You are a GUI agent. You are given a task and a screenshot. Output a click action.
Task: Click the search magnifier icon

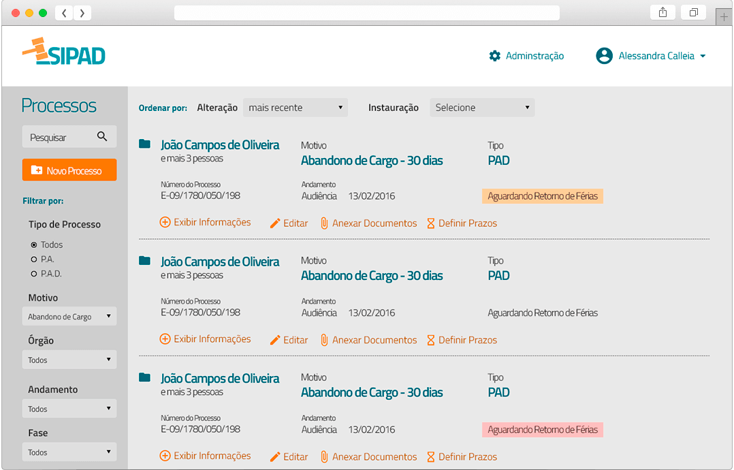[102, 137]
